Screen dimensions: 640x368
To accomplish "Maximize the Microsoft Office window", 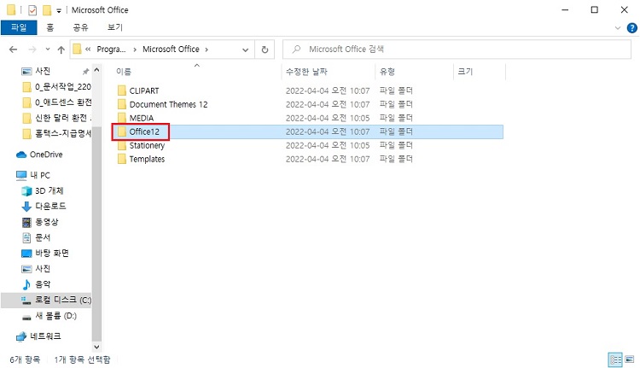I will pyautogui.click(x=594, y=9).
